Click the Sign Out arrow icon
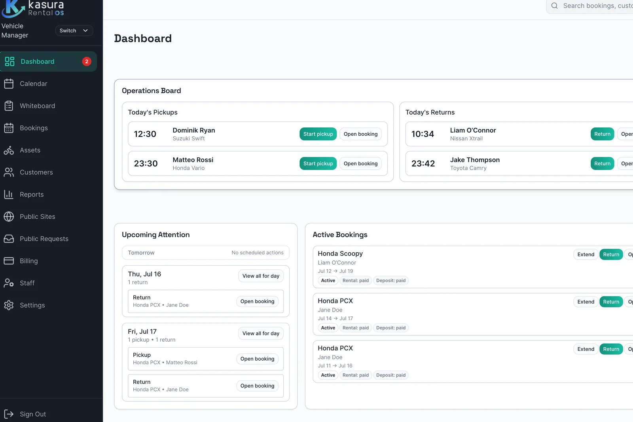The height and width of the screenshot is (422, 633). click(x=9, y=414)
